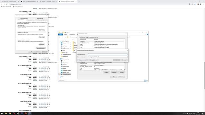This screenshot has width=205, height=115.
Task: Click User Profiles Settings button in System Properties
Action: point(42,37)
